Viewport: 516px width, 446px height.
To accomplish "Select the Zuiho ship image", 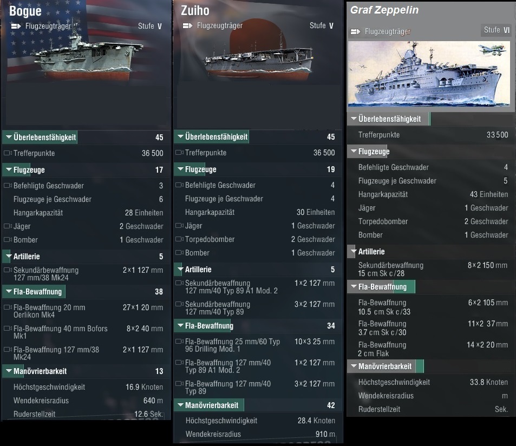I will pyautogui.click(x=258, y=62).
